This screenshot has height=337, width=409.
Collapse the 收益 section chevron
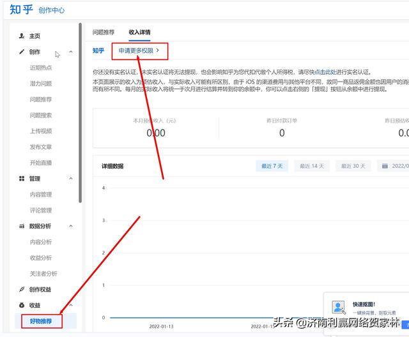(x=71, y=305)
